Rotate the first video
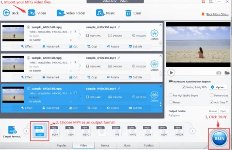 pyautogui.click(x=113, y=46)
